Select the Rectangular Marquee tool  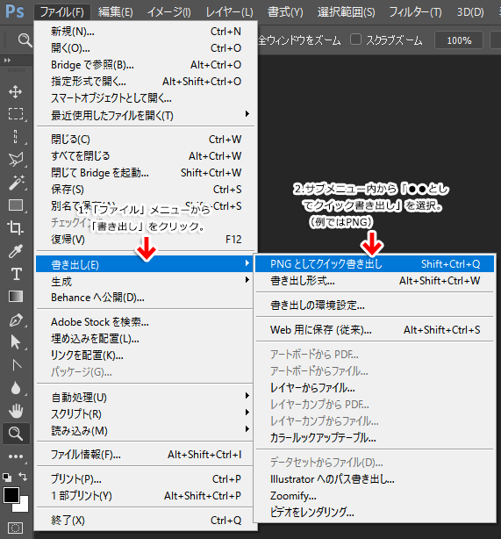[x=16, y=114]
